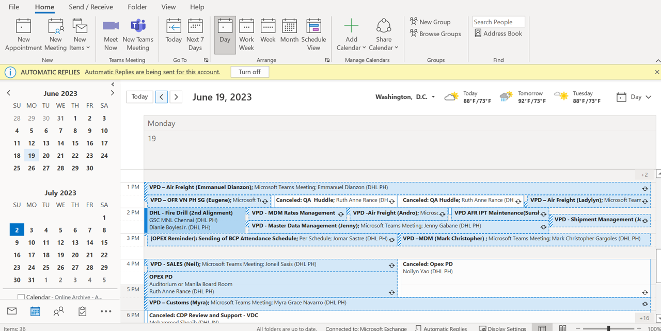
Task: Turn off automatic replies
Action: pos(249,72)
